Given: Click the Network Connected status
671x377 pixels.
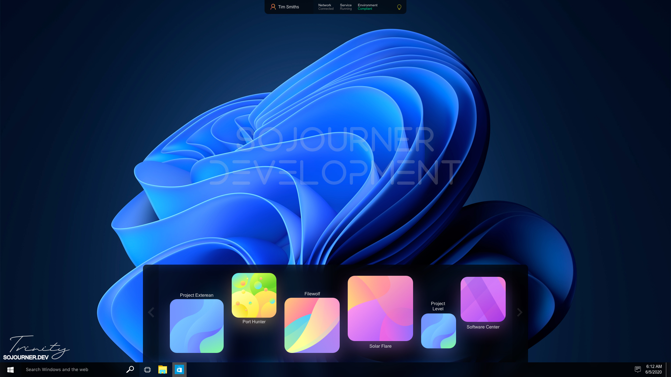Looking at the screenshot, I should (326, 7).
